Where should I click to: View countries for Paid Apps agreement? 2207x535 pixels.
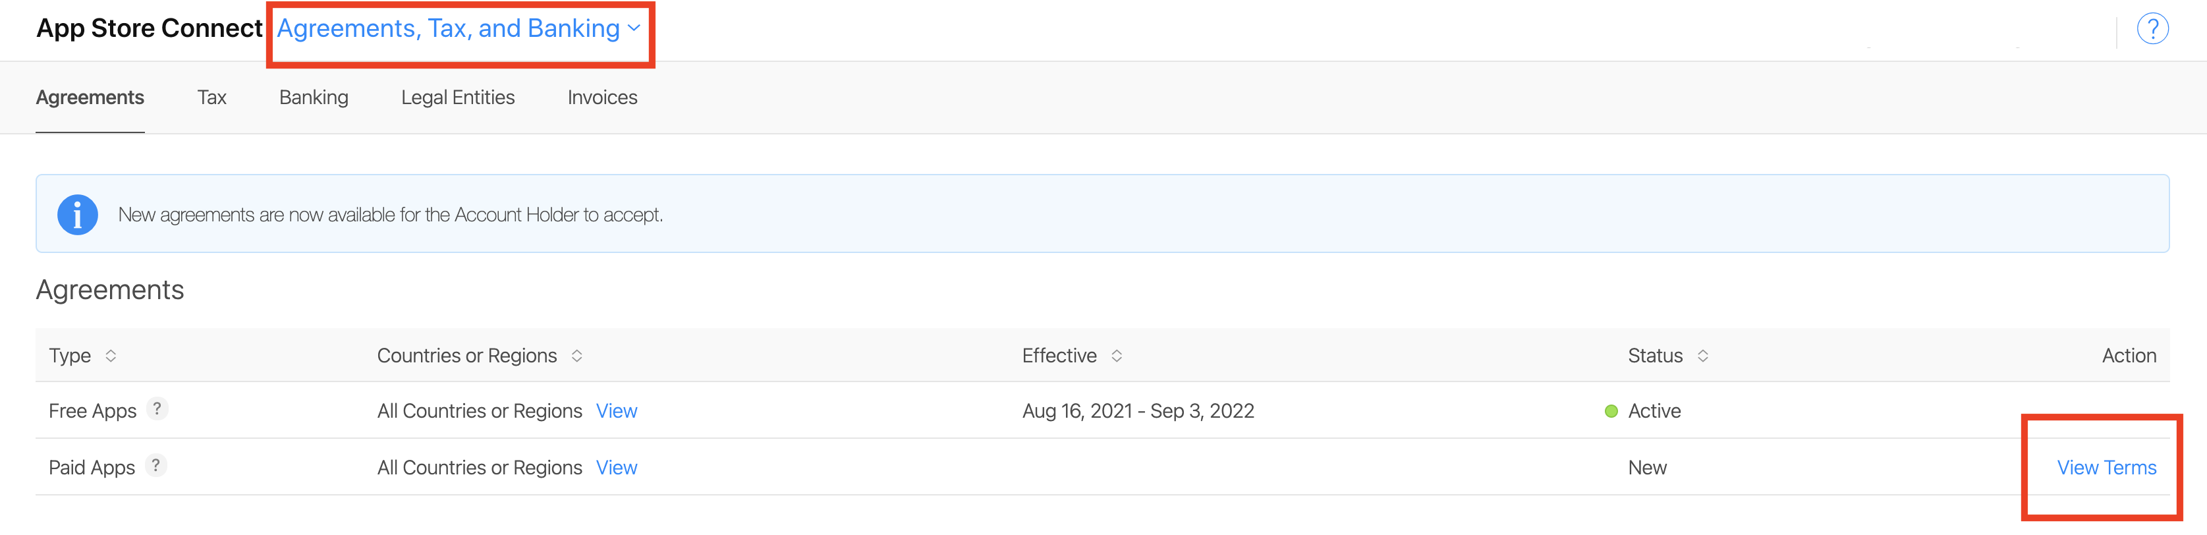click(x=616, y=468)
